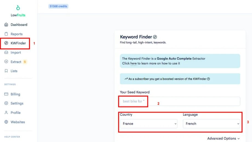The image size is (252, 142).
Task: Click the LowFruits logo icon
Action: 18,8
